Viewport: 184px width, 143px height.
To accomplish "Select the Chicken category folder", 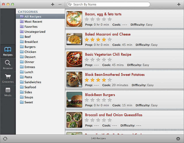I will click(x=40, y=52).
